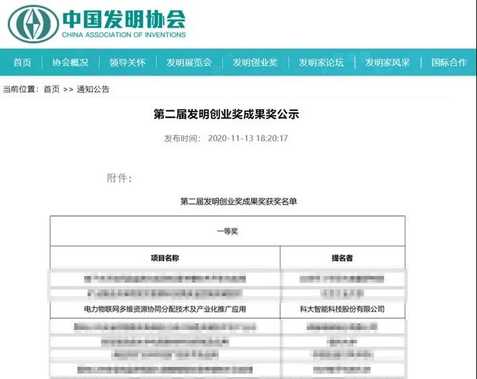
Task: Click the China Association of Inventions emblem logo
Action: 33,23
